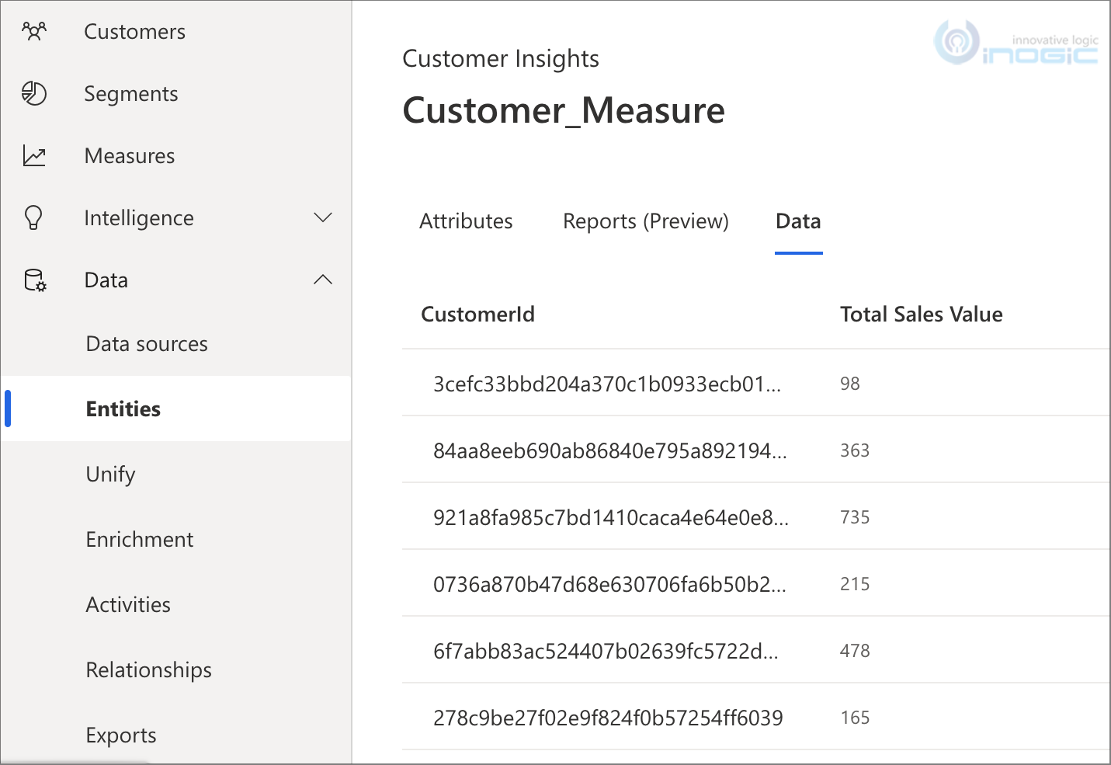Screen dimensions: 1111x765
Task: Select the row with sales value 735
Action: 756,516
